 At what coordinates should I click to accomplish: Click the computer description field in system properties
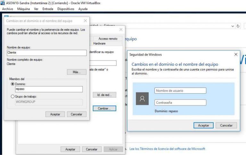click(x=103, y=63)
